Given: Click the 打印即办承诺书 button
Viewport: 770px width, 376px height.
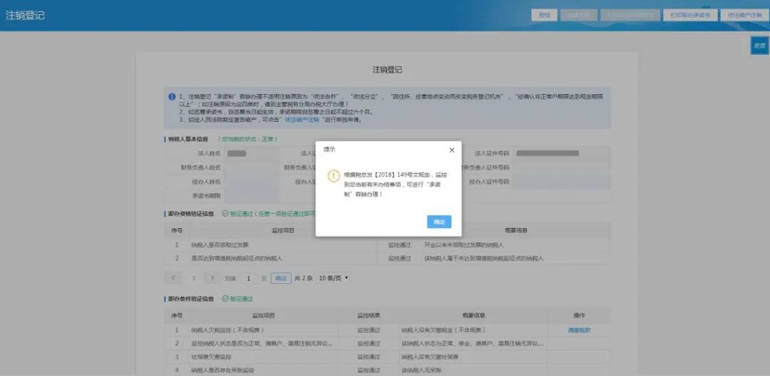Looking at the screenshot, I should 690,15.
